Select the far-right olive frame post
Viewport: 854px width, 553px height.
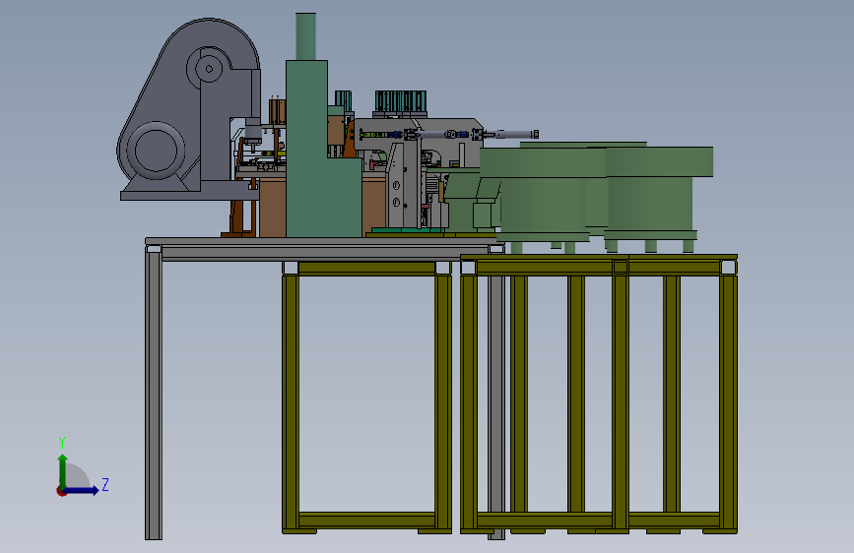point(728,401)
